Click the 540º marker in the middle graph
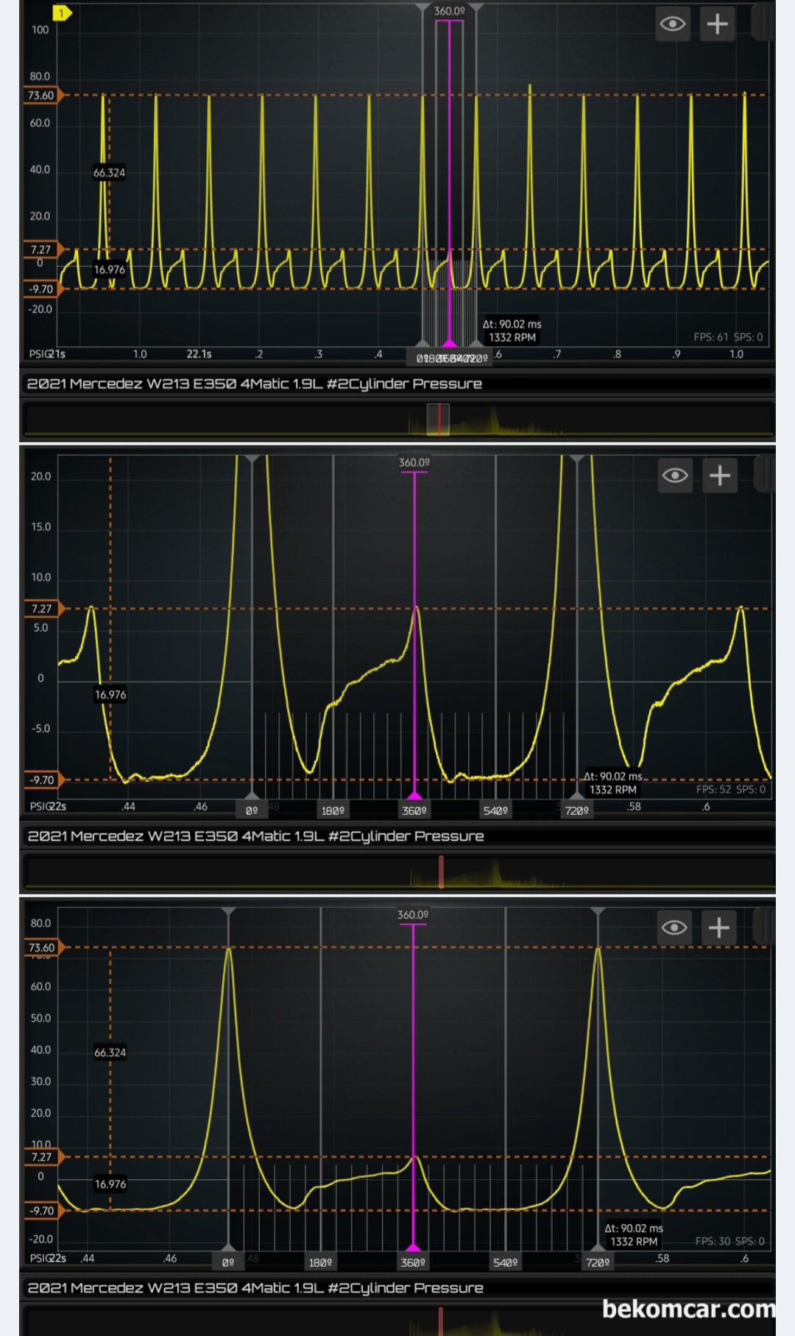The width and height of the screenshot is (795, 1336). pos(495,810)
